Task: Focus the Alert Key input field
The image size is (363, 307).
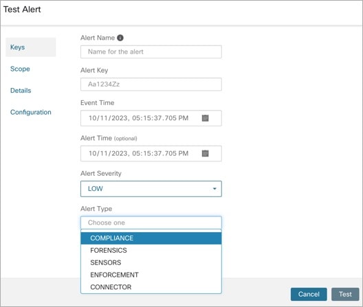Action: tap(151, 84)
